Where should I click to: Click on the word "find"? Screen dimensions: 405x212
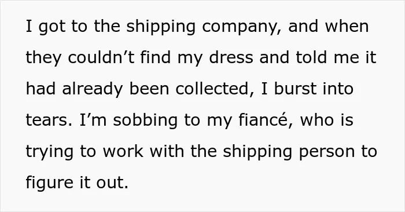[156, 57]
